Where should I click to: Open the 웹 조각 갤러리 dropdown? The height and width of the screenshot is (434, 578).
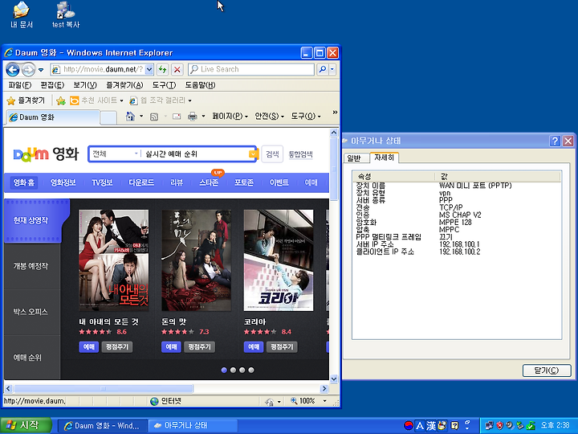click(161, 100)
